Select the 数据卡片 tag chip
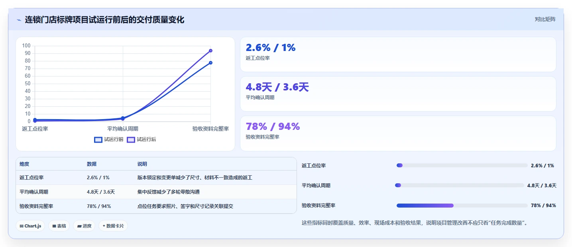572x247 pixels. pyautogui.click(x=113, y=226)
